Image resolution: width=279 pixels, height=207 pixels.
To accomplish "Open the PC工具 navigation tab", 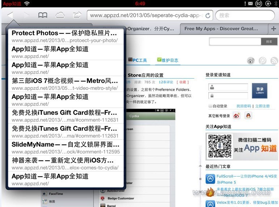I will tap(138, 60).
